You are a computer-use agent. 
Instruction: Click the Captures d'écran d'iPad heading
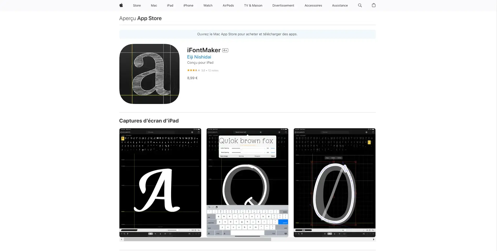pos(149,121)
